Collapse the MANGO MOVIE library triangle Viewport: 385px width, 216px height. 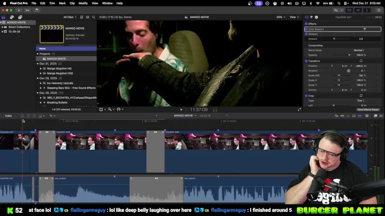point(1,22)
